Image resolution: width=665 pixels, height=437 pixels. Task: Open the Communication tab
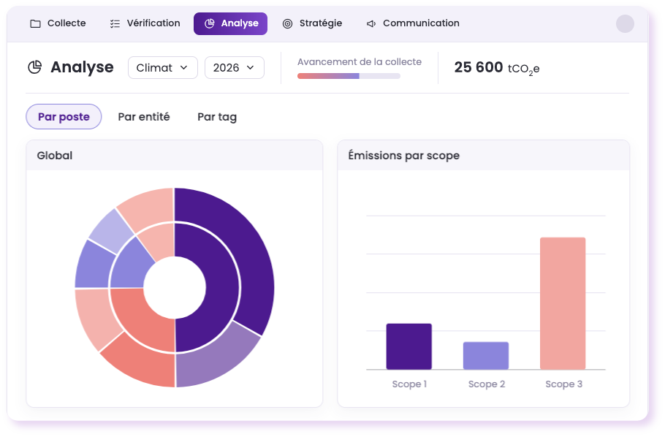point(413,23)
